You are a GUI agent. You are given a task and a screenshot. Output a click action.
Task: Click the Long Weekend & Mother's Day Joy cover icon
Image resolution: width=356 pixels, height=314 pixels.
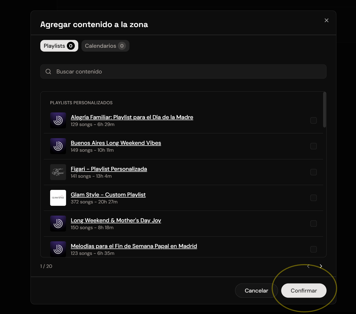click(58, 224)
